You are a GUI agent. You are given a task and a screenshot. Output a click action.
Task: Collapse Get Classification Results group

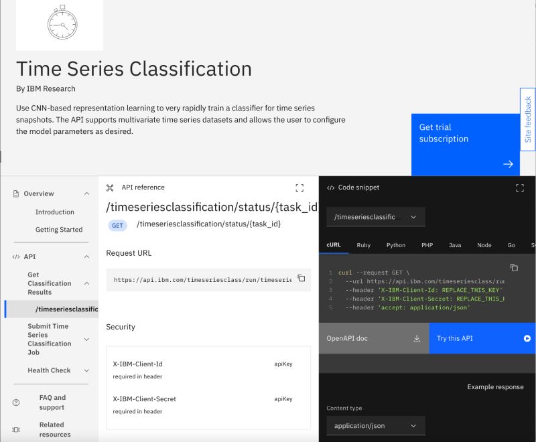coord(87,283)
